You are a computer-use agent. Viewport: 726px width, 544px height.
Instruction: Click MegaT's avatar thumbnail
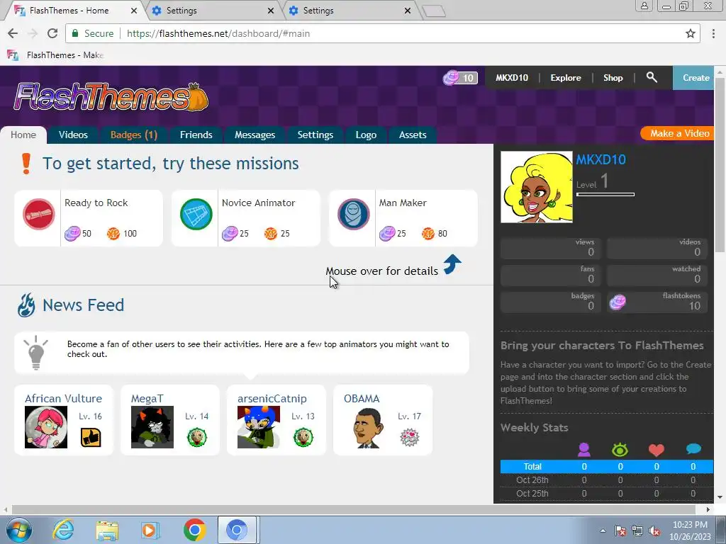[x=152, y=427]
